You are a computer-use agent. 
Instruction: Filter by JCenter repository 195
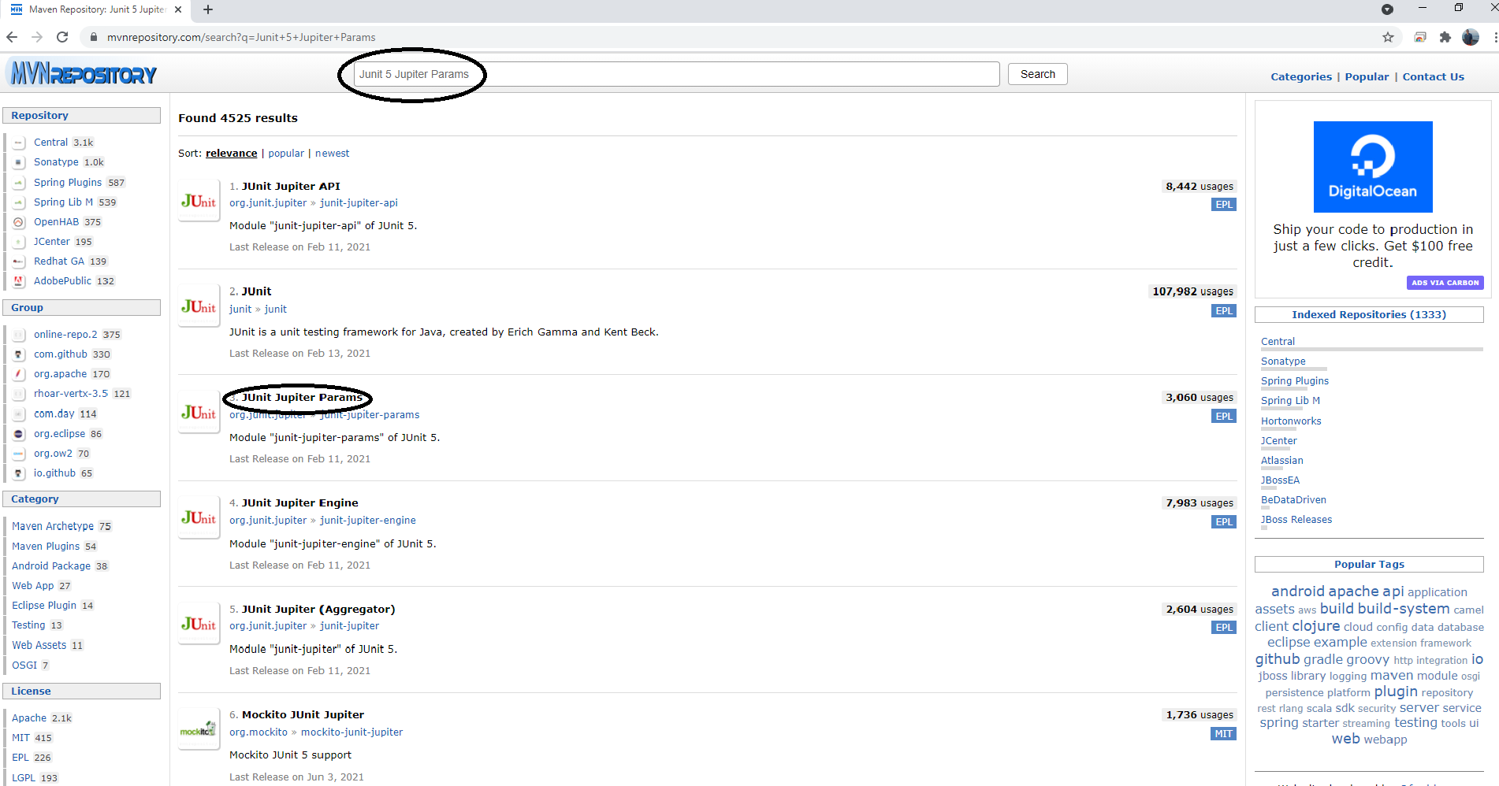pos(52,242)
